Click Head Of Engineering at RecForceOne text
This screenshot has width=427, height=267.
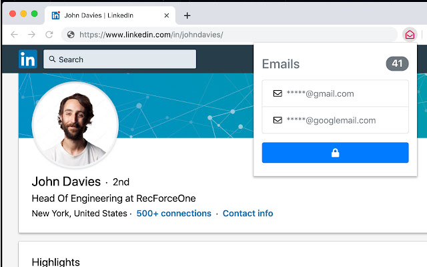pos(113,198)
